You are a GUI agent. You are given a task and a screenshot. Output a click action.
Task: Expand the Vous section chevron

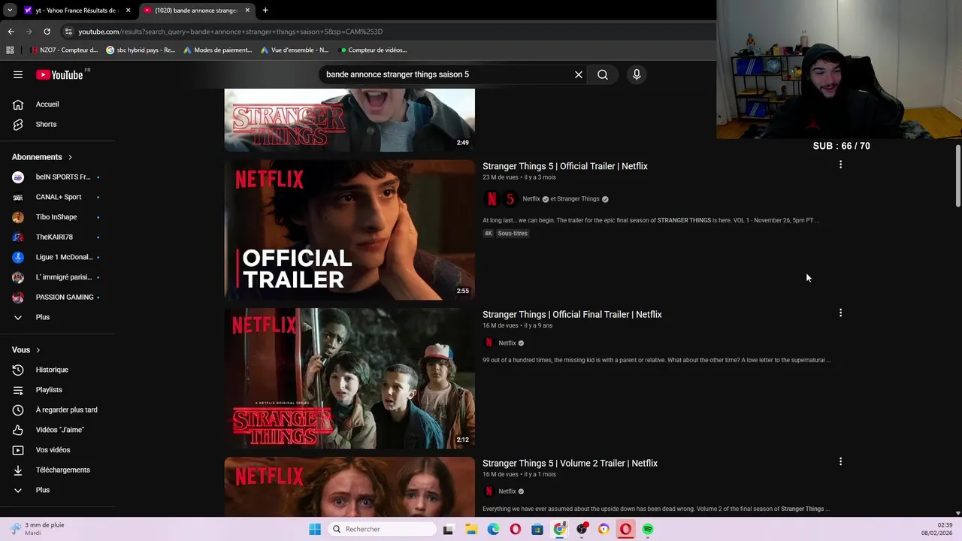pyautogui.click(x=38, y=350)
